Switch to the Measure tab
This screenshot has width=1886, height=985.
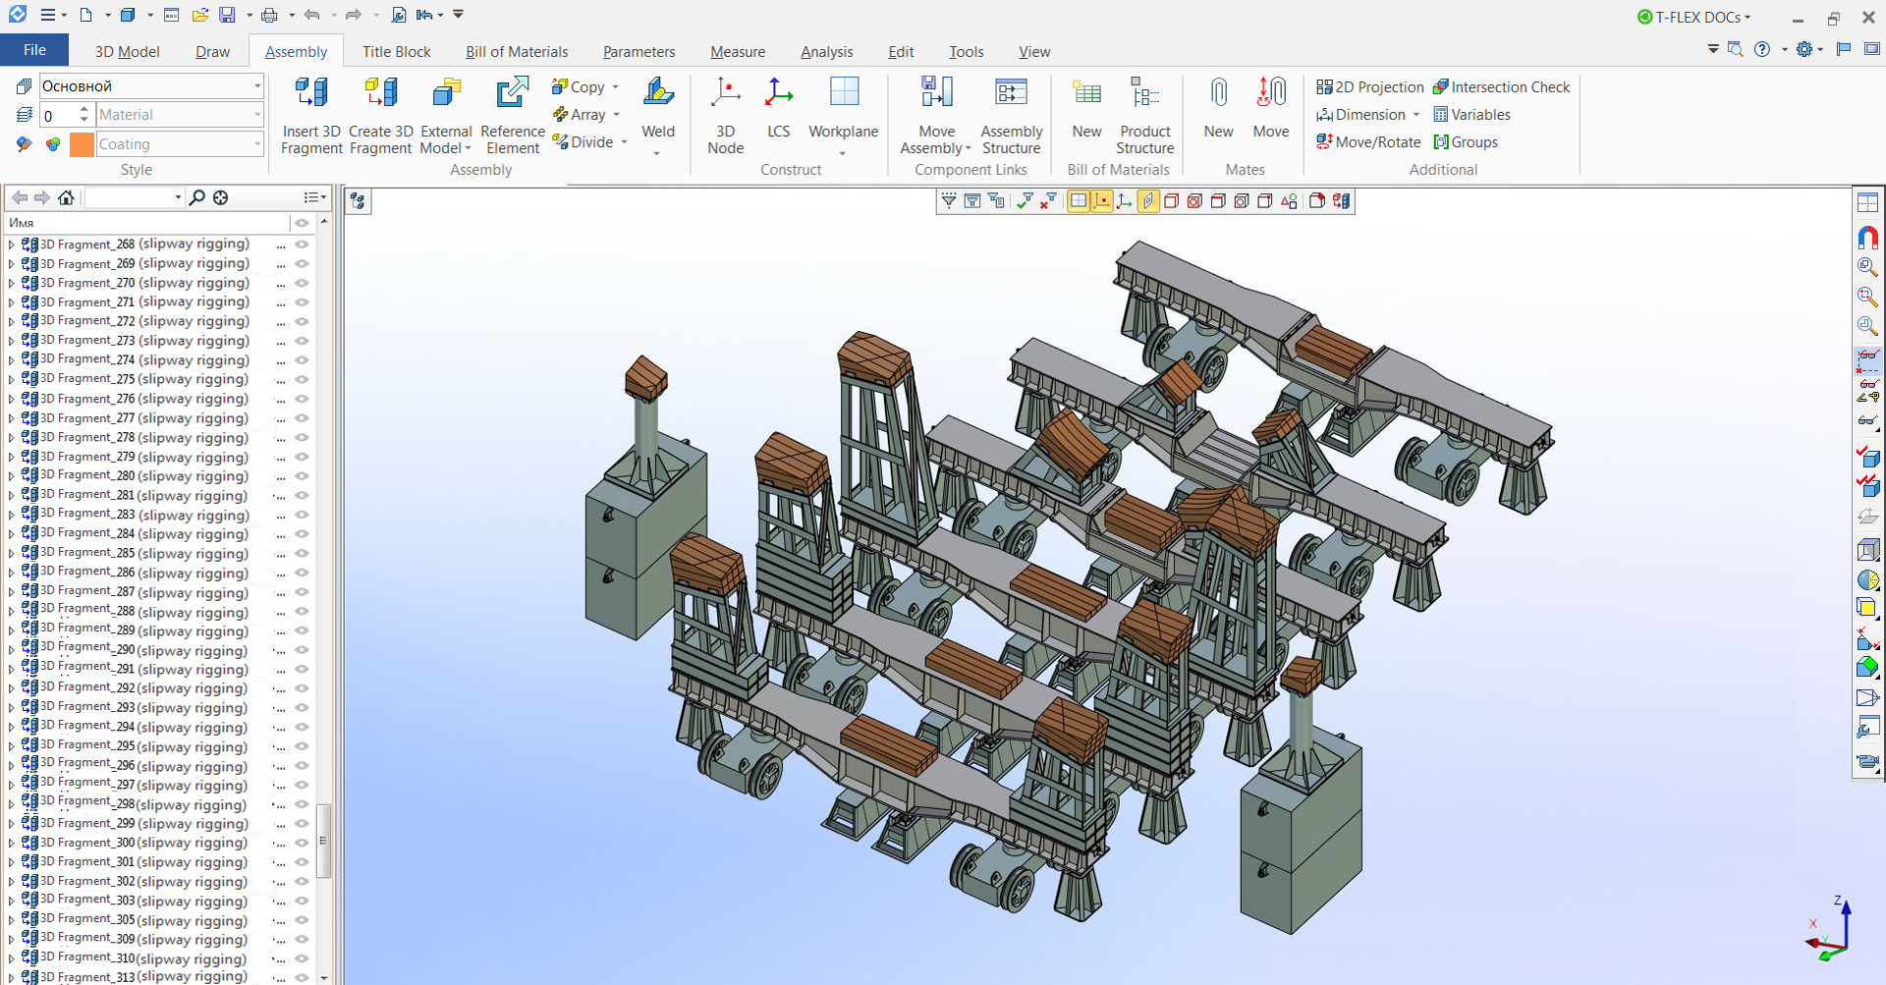pyautogui.click(x=738, y=52)
